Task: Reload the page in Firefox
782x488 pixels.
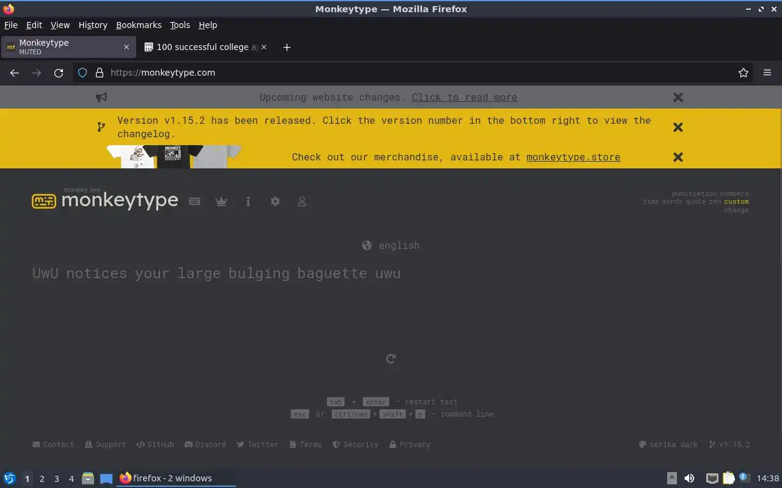Action: pos(59,73)
